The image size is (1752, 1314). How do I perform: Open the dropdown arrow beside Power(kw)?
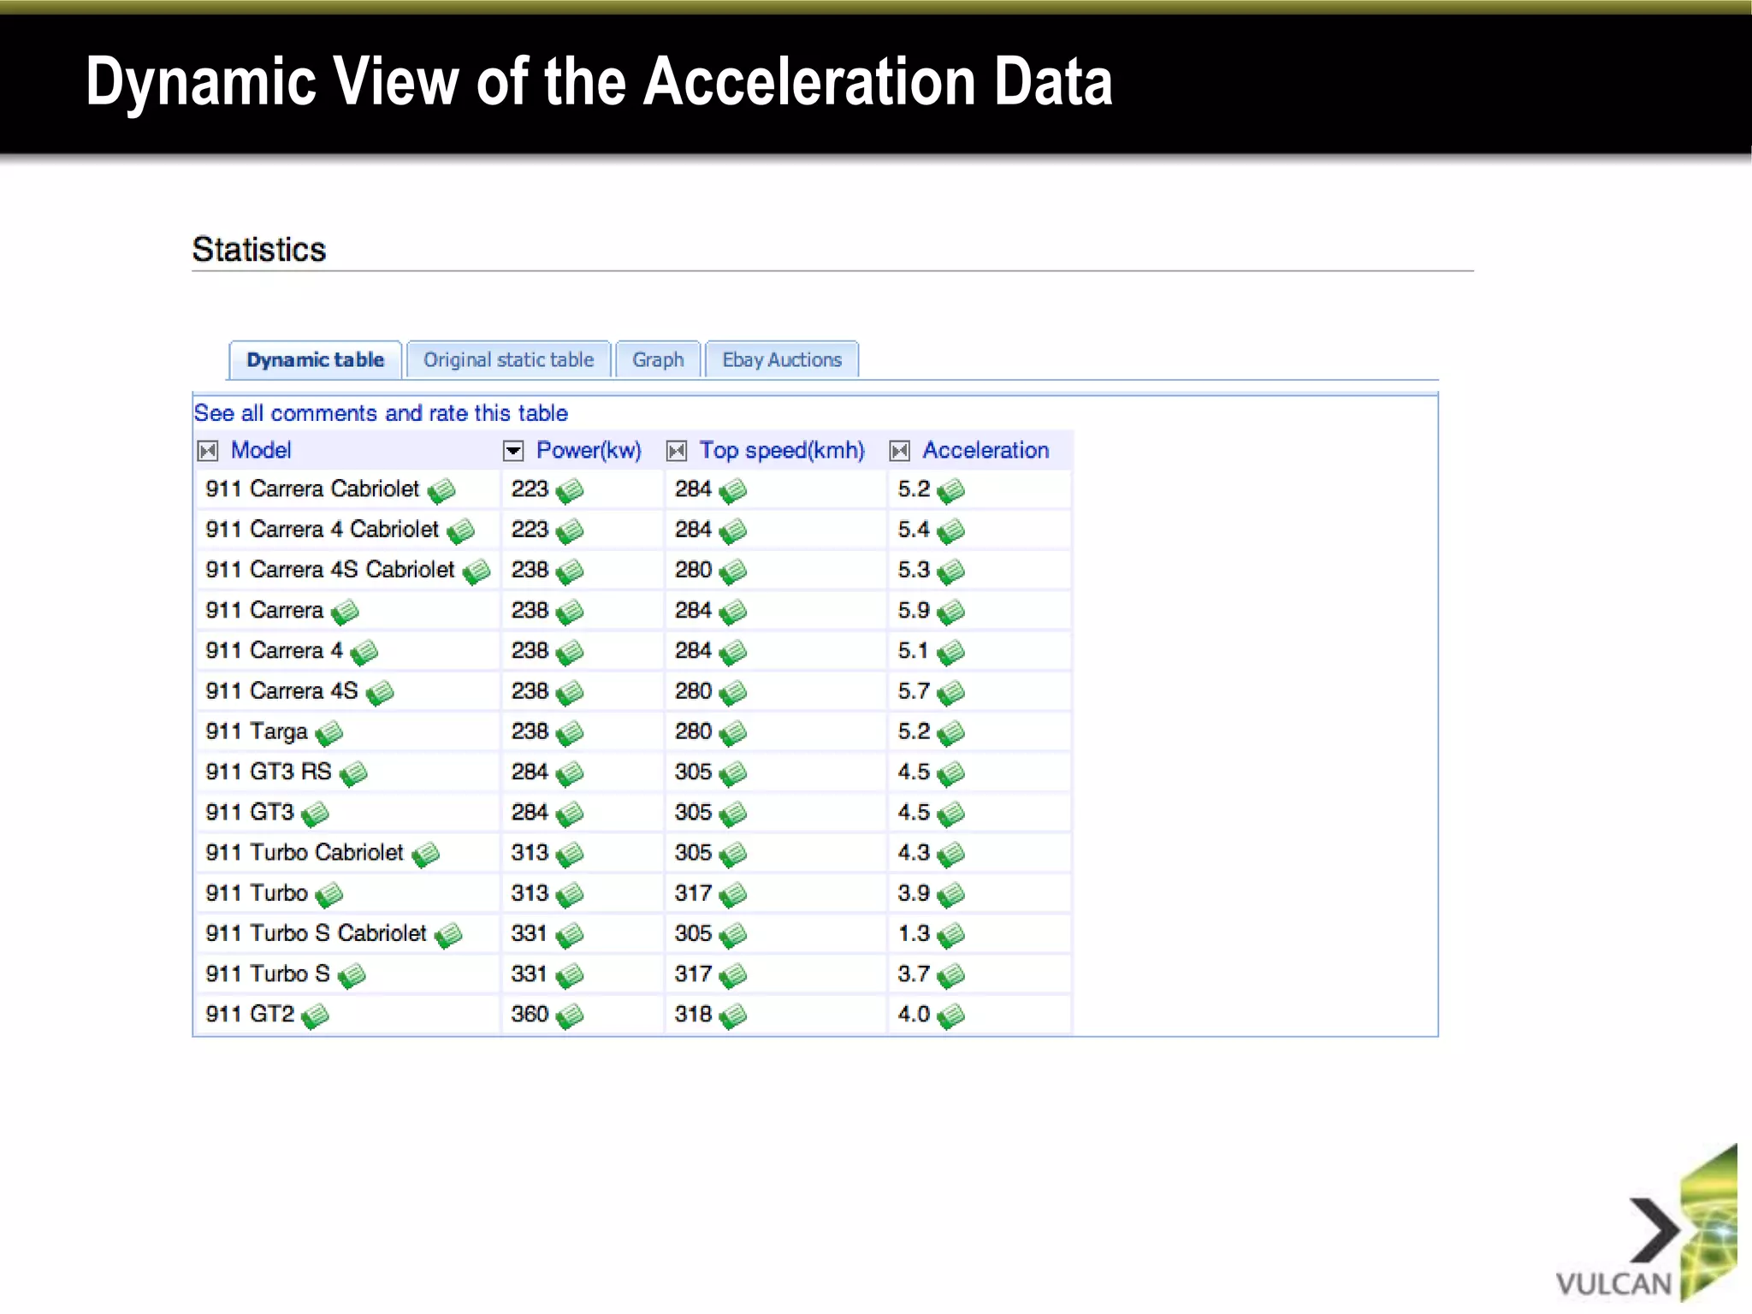click(x=513, y=451)
